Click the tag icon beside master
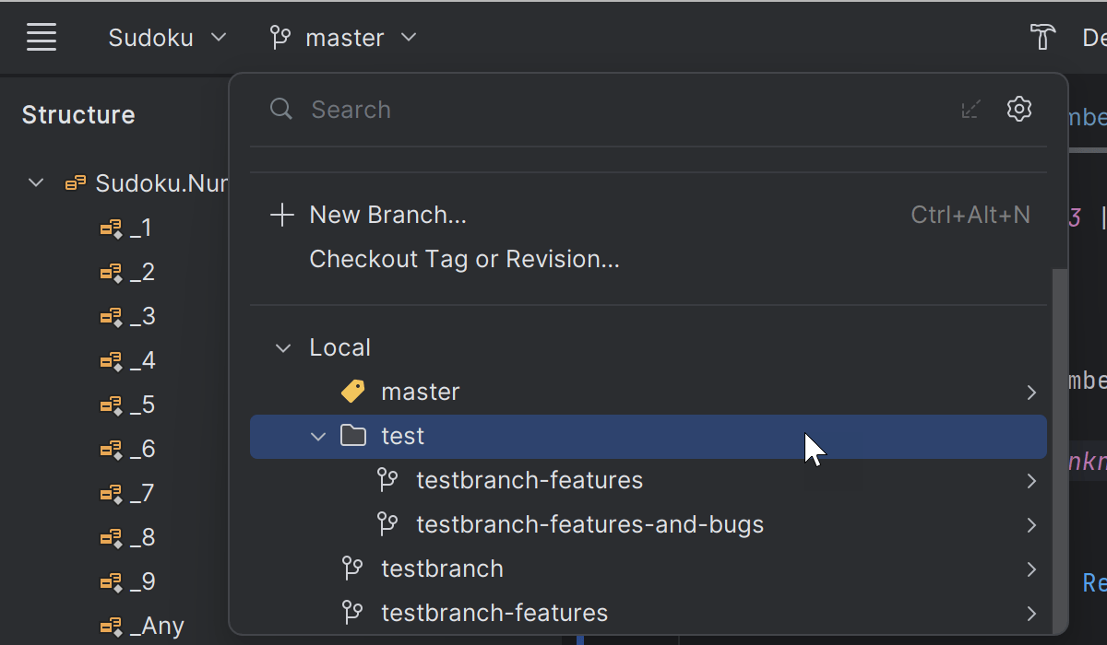Viewport: 1107px width, 645px height. tap(352, 392)
